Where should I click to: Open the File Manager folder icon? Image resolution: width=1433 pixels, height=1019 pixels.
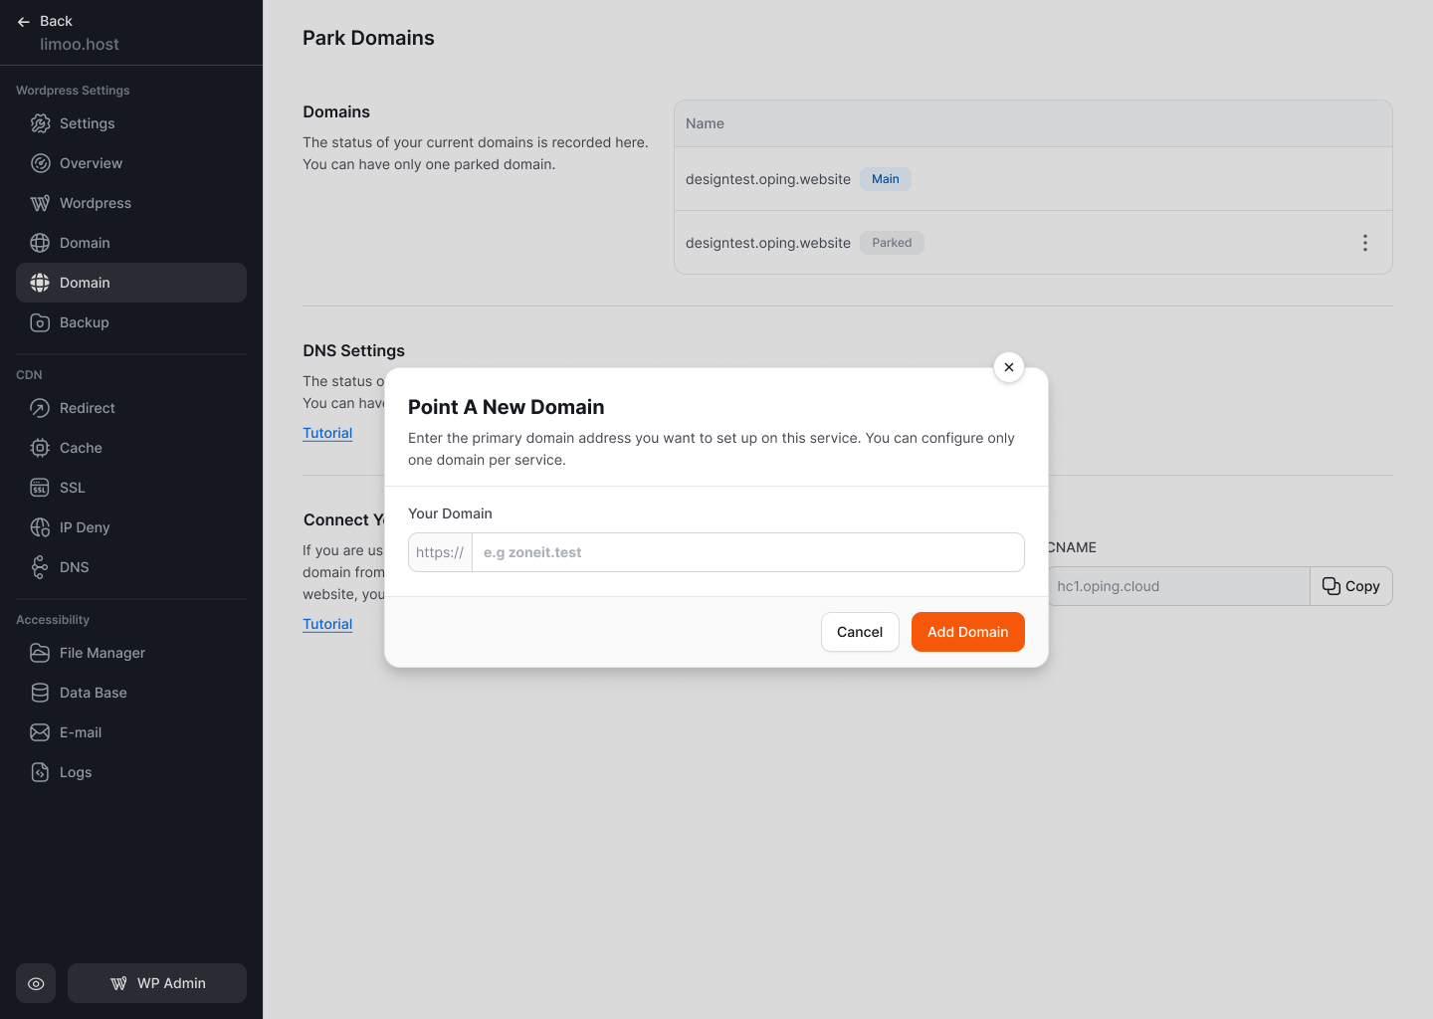pyautogui.click(x=40, y=653)
